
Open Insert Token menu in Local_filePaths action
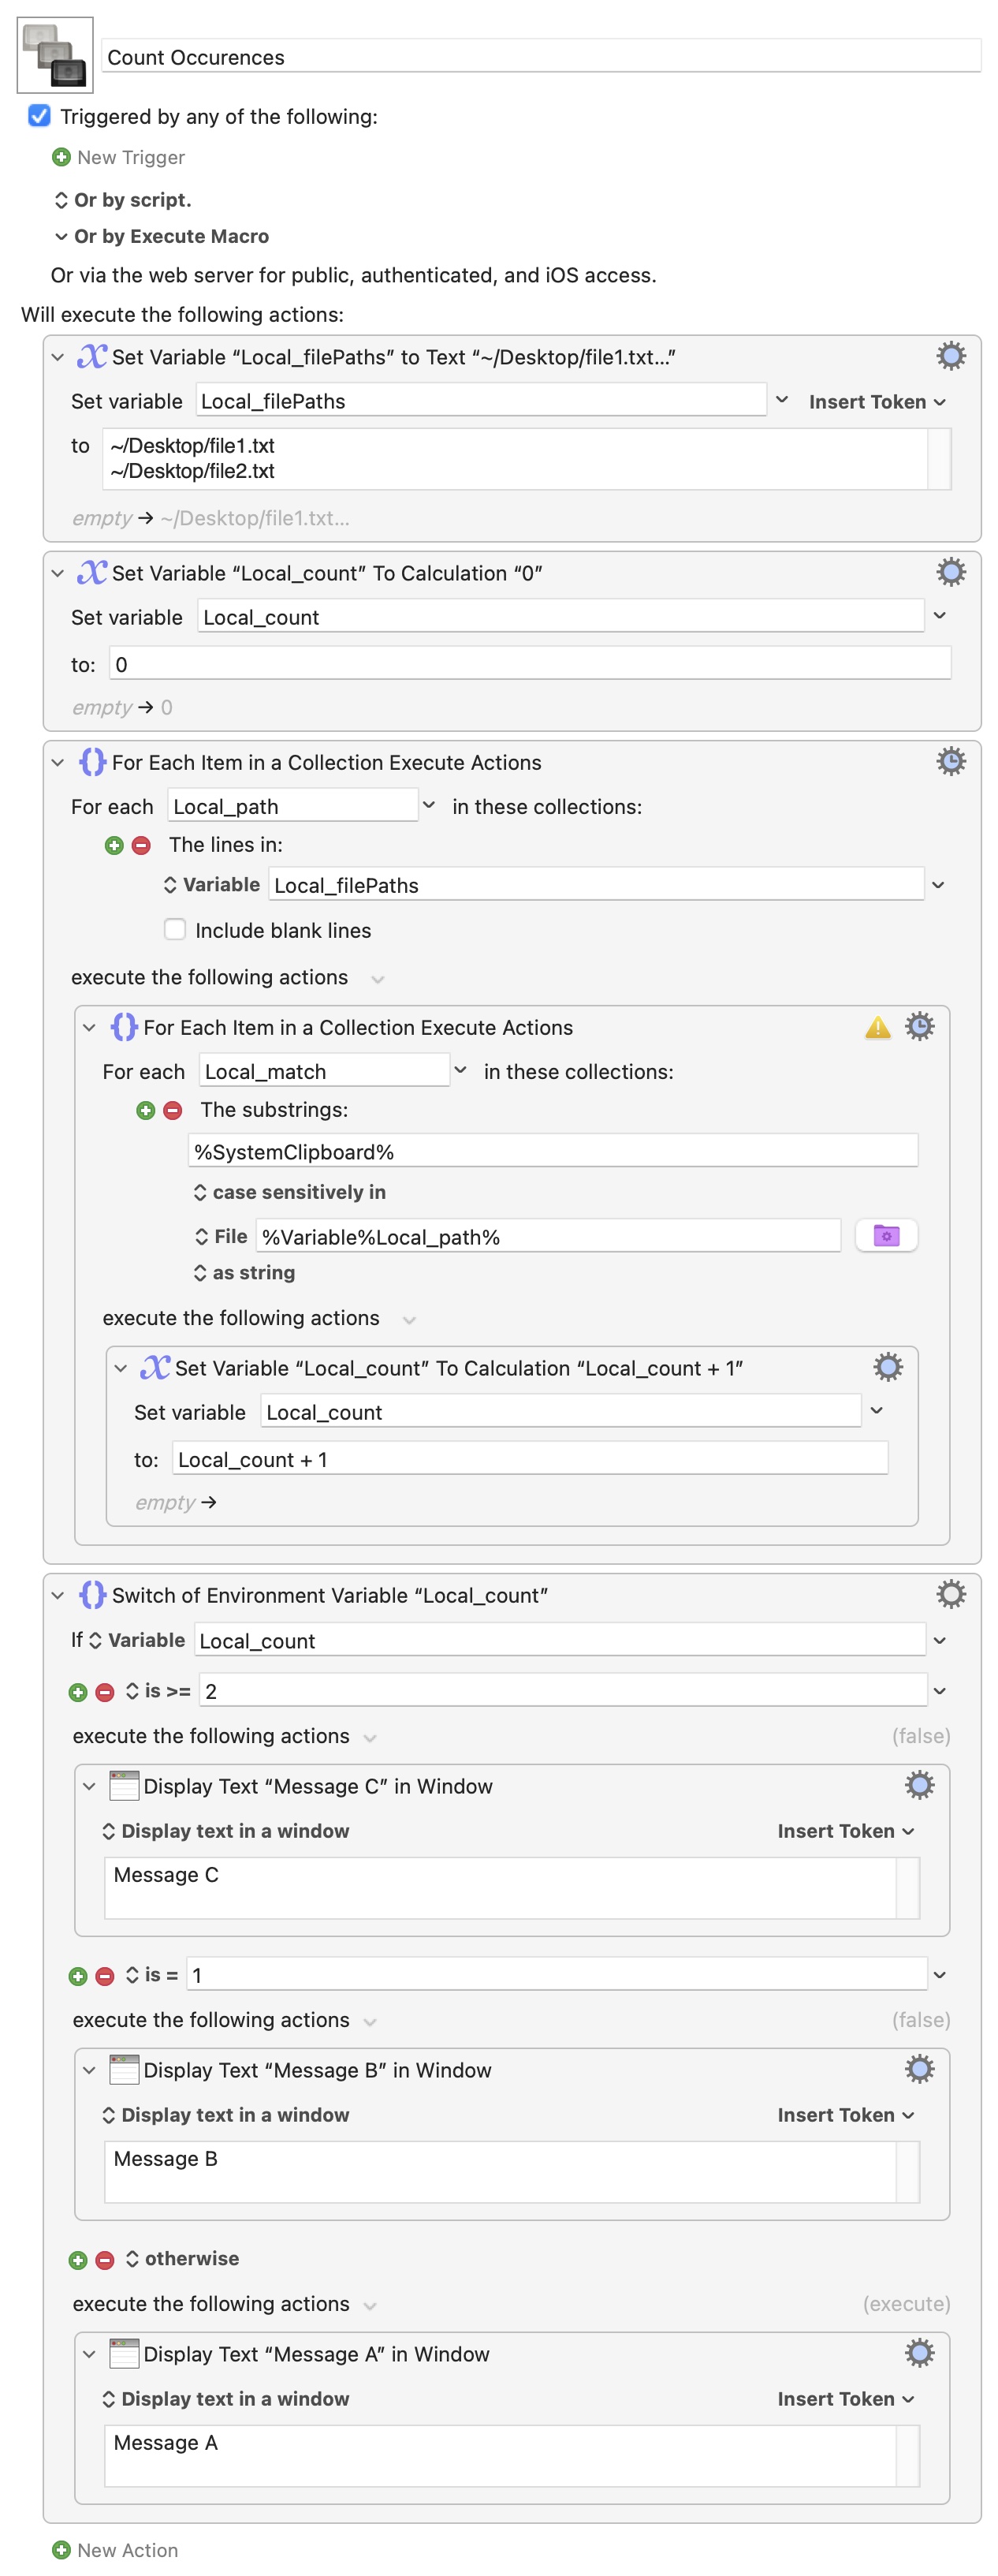875,402
